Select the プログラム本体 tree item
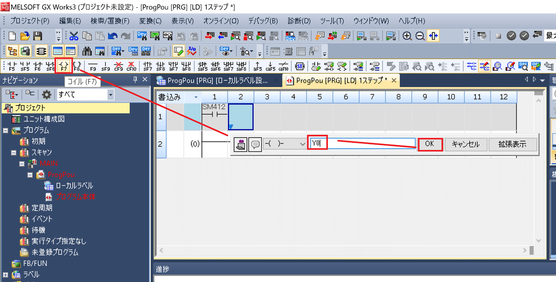The width and height of the screenshot is (556, 282). (76, 197)
